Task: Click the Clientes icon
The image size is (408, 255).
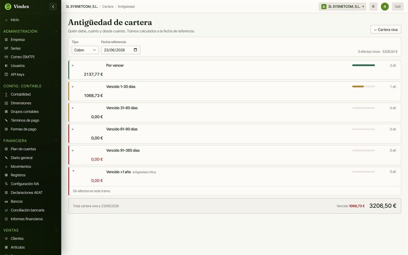Action: (x=6, y=239)
